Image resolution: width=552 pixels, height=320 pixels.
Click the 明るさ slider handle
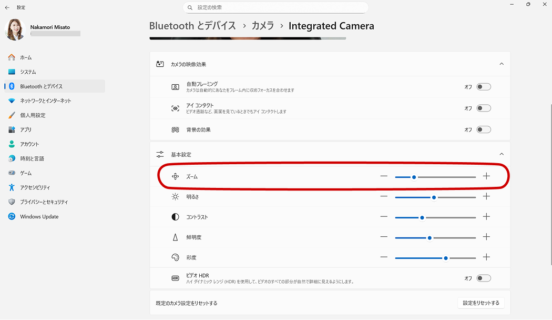pos(434,197)
